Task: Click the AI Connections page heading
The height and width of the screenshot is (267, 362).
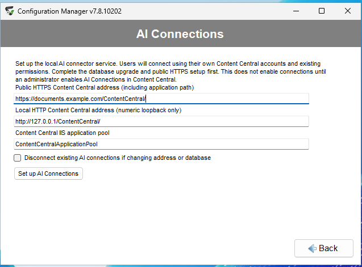Action: [x=180, y=34]
